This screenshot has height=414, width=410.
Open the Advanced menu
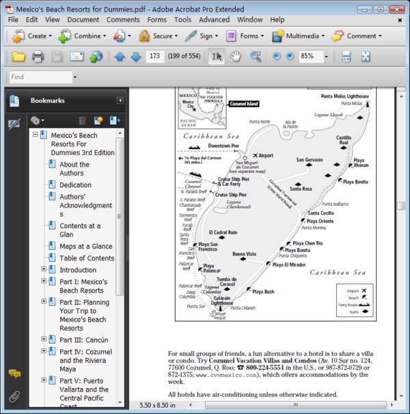[214, 20]
